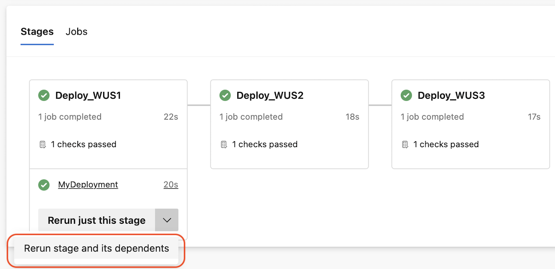This screenshot has height=269, width=555.
Task: Choose Rerun stage and its dependents
Action: click(x=97, y=249)
